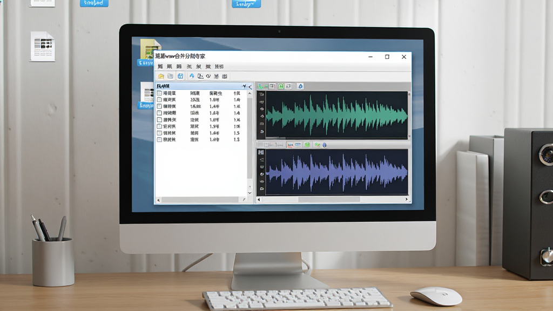Click the horizontal scrollbar below the file list
Viewport: 553px width, 311px height.
click(x=201, y=200)
